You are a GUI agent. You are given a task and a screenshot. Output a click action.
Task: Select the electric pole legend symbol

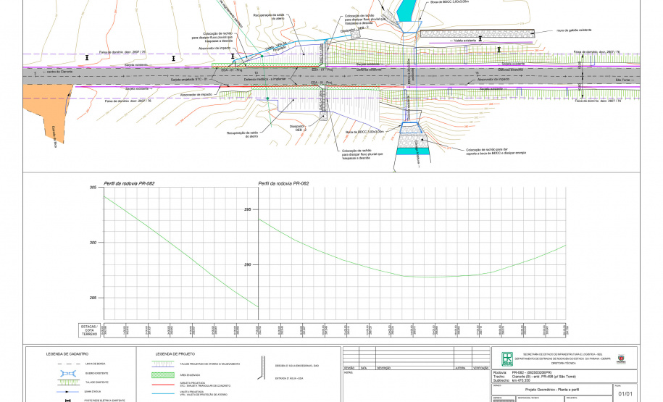[x=67, y=399]
